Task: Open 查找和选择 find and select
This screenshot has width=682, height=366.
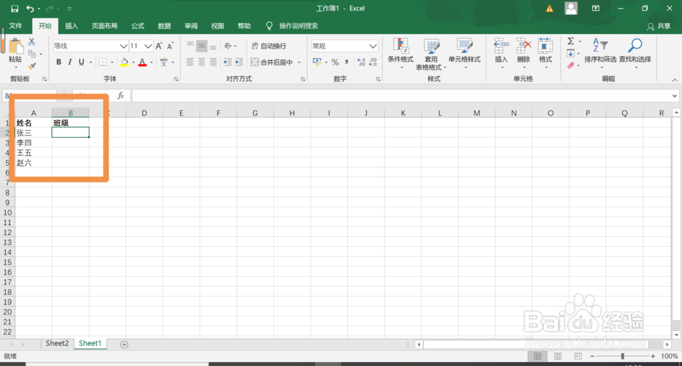Action: 635,53
